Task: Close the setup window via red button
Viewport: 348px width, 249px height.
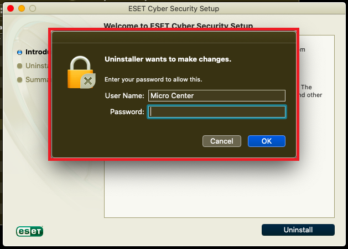Action: coord(11,8)
